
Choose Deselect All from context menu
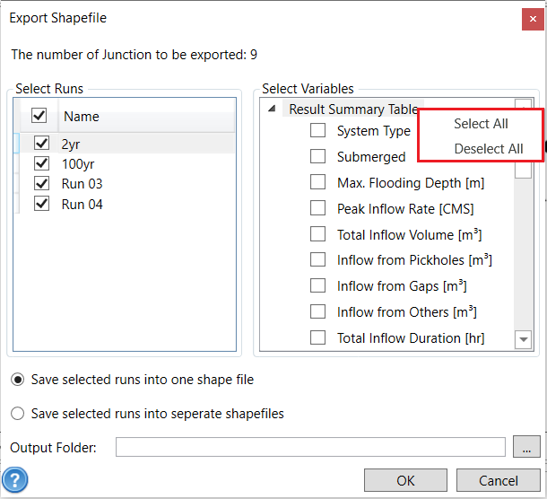[489, 149]
